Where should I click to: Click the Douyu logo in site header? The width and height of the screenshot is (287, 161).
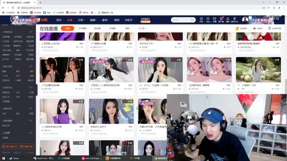[42, 20]
